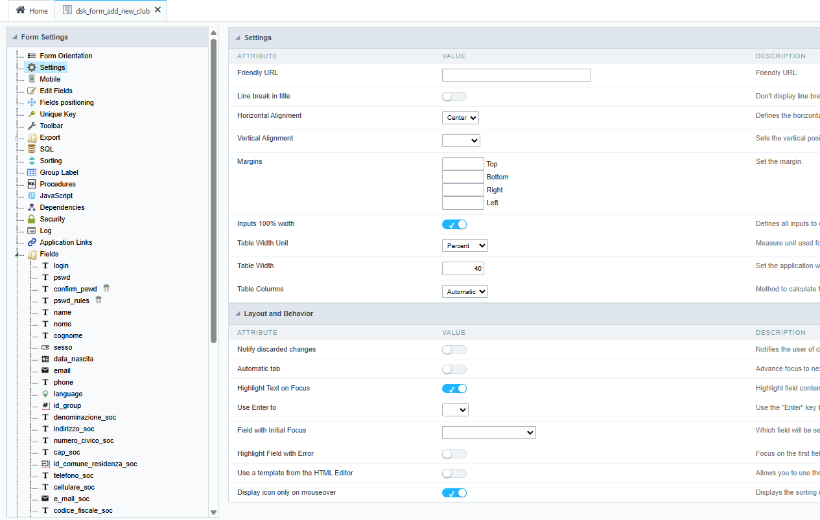Click the Edit Fields pencil icon
This screenshot has width=820, height=520.
pos(32,91)
